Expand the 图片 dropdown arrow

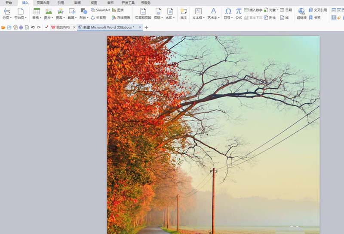pyautogui.click(x=52, y=18)
